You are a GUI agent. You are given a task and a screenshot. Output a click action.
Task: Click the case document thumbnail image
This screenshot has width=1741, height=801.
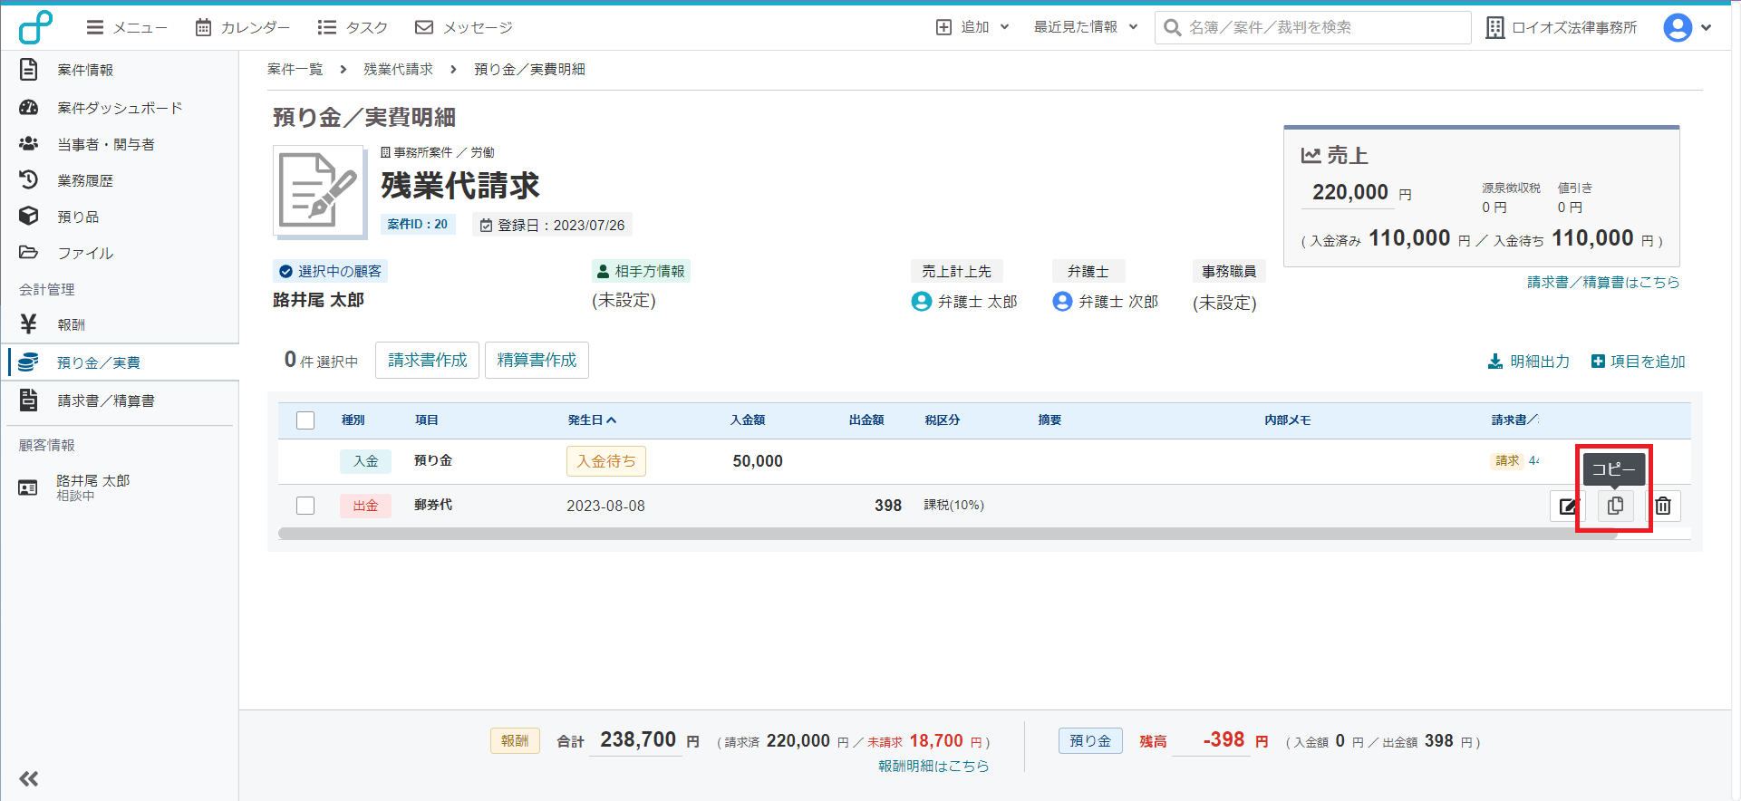coord(320,191)
